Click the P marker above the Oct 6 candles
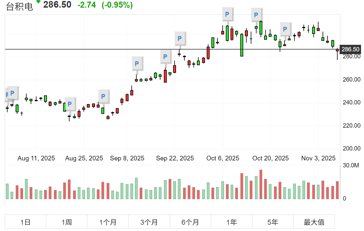This screenshot has height=231, width=364. (x=227, y=14)
